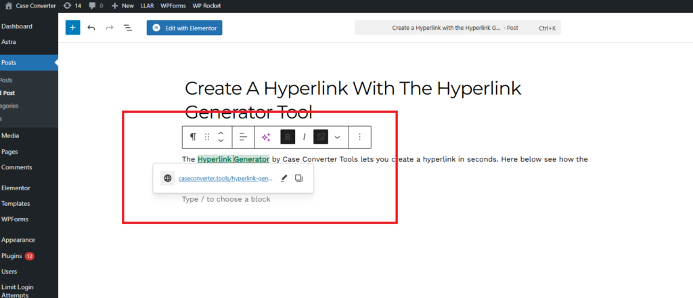Open the caseconverter.tools link in popover
693x298 pixels.
[225, 178]
